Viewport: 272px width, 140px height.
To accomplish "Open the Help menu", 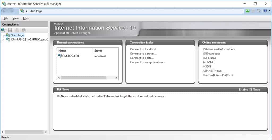I will pos(26,18).
